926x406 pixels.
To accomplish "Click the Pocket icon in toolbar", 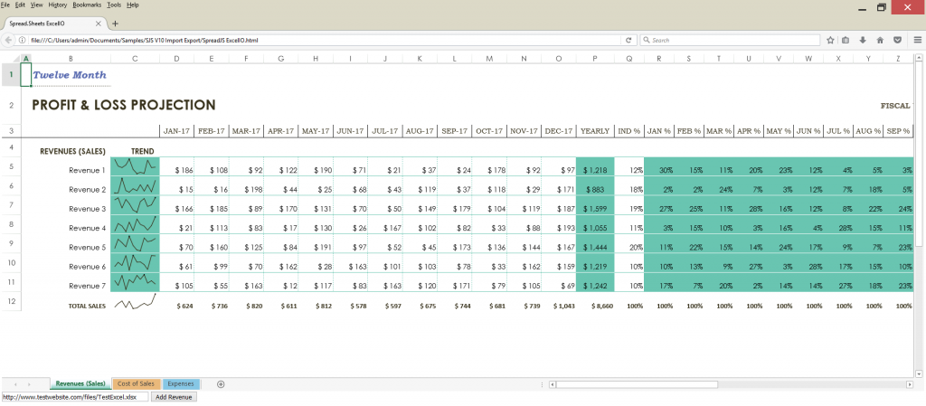I will pyautogui.click(x=897, y=41).
